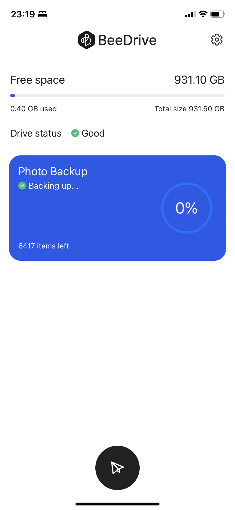This screenshot has height=510, width=235.
Task: Tap the 931.10 GB free space value
Action: point(199,80)
